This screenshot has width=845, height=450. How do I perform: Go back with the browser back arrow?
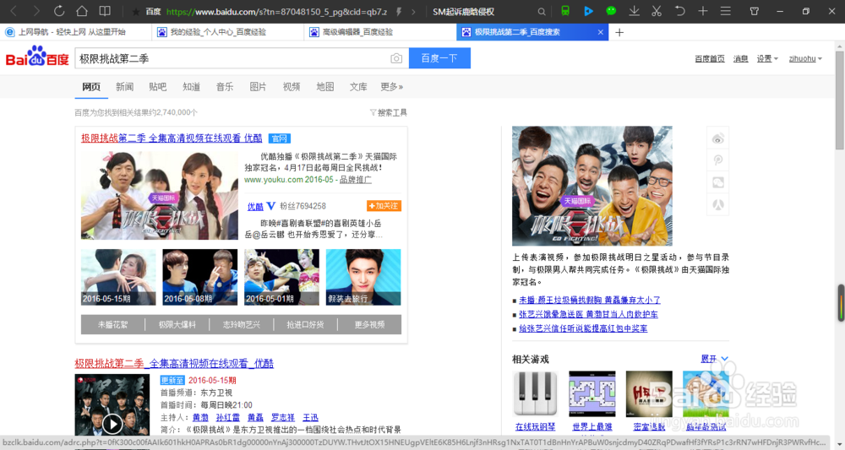click(14, 11)
